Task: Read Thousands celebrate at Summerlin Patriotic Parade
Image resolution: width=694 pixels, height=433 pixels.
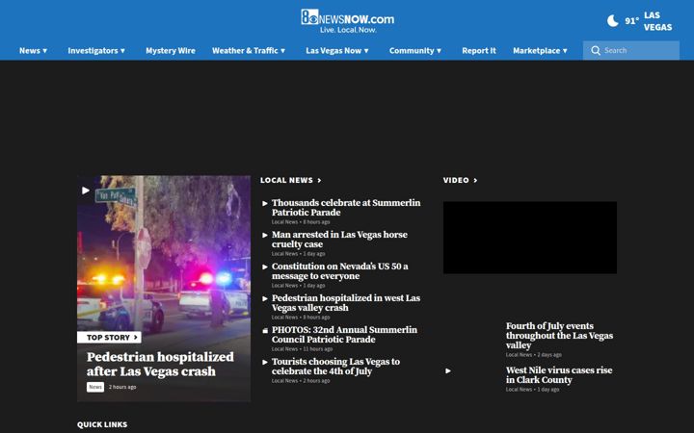Action: (346, 208)
